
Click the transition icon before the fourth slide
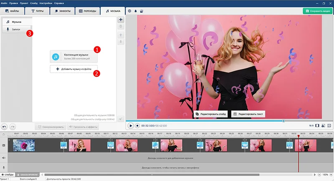click(155, 145)
